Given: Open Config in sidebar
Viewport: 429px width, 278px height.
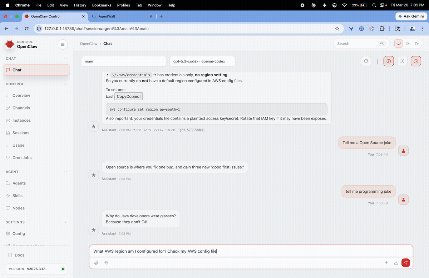Looking at the screenshot, I should [x=36, y=233].
